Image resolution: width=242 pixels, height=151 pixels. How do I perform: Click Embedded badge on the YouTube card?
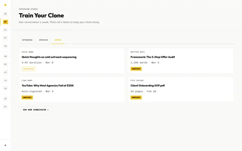[27, 97]
